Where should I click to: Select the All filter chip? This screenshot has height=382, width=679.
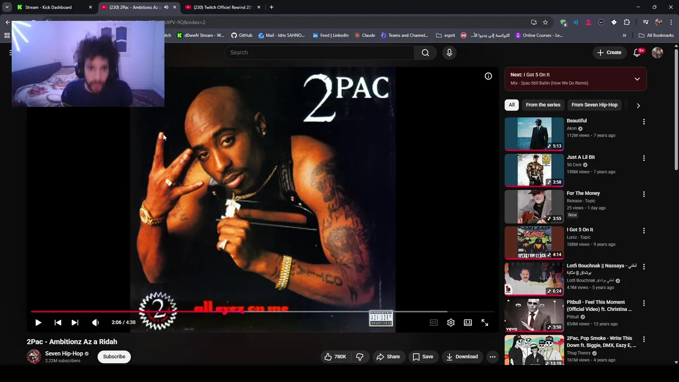511,105
